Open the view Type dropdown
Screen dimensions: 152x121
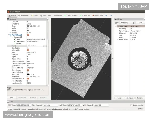[128, 23]
